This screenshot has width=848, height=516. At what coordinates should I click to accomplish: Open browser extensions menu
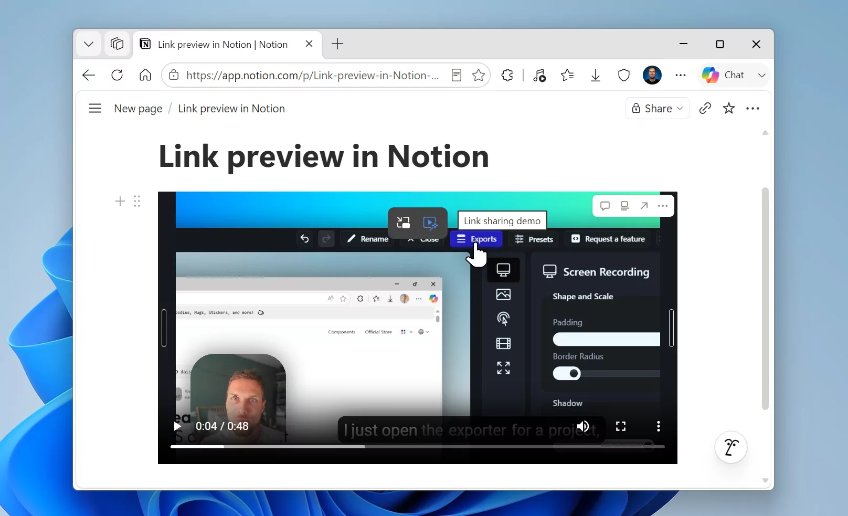point(507,76)
